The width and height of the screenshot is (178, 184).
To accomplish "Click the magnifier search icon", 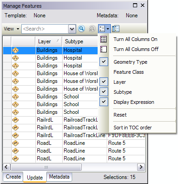I will (81, 29).
